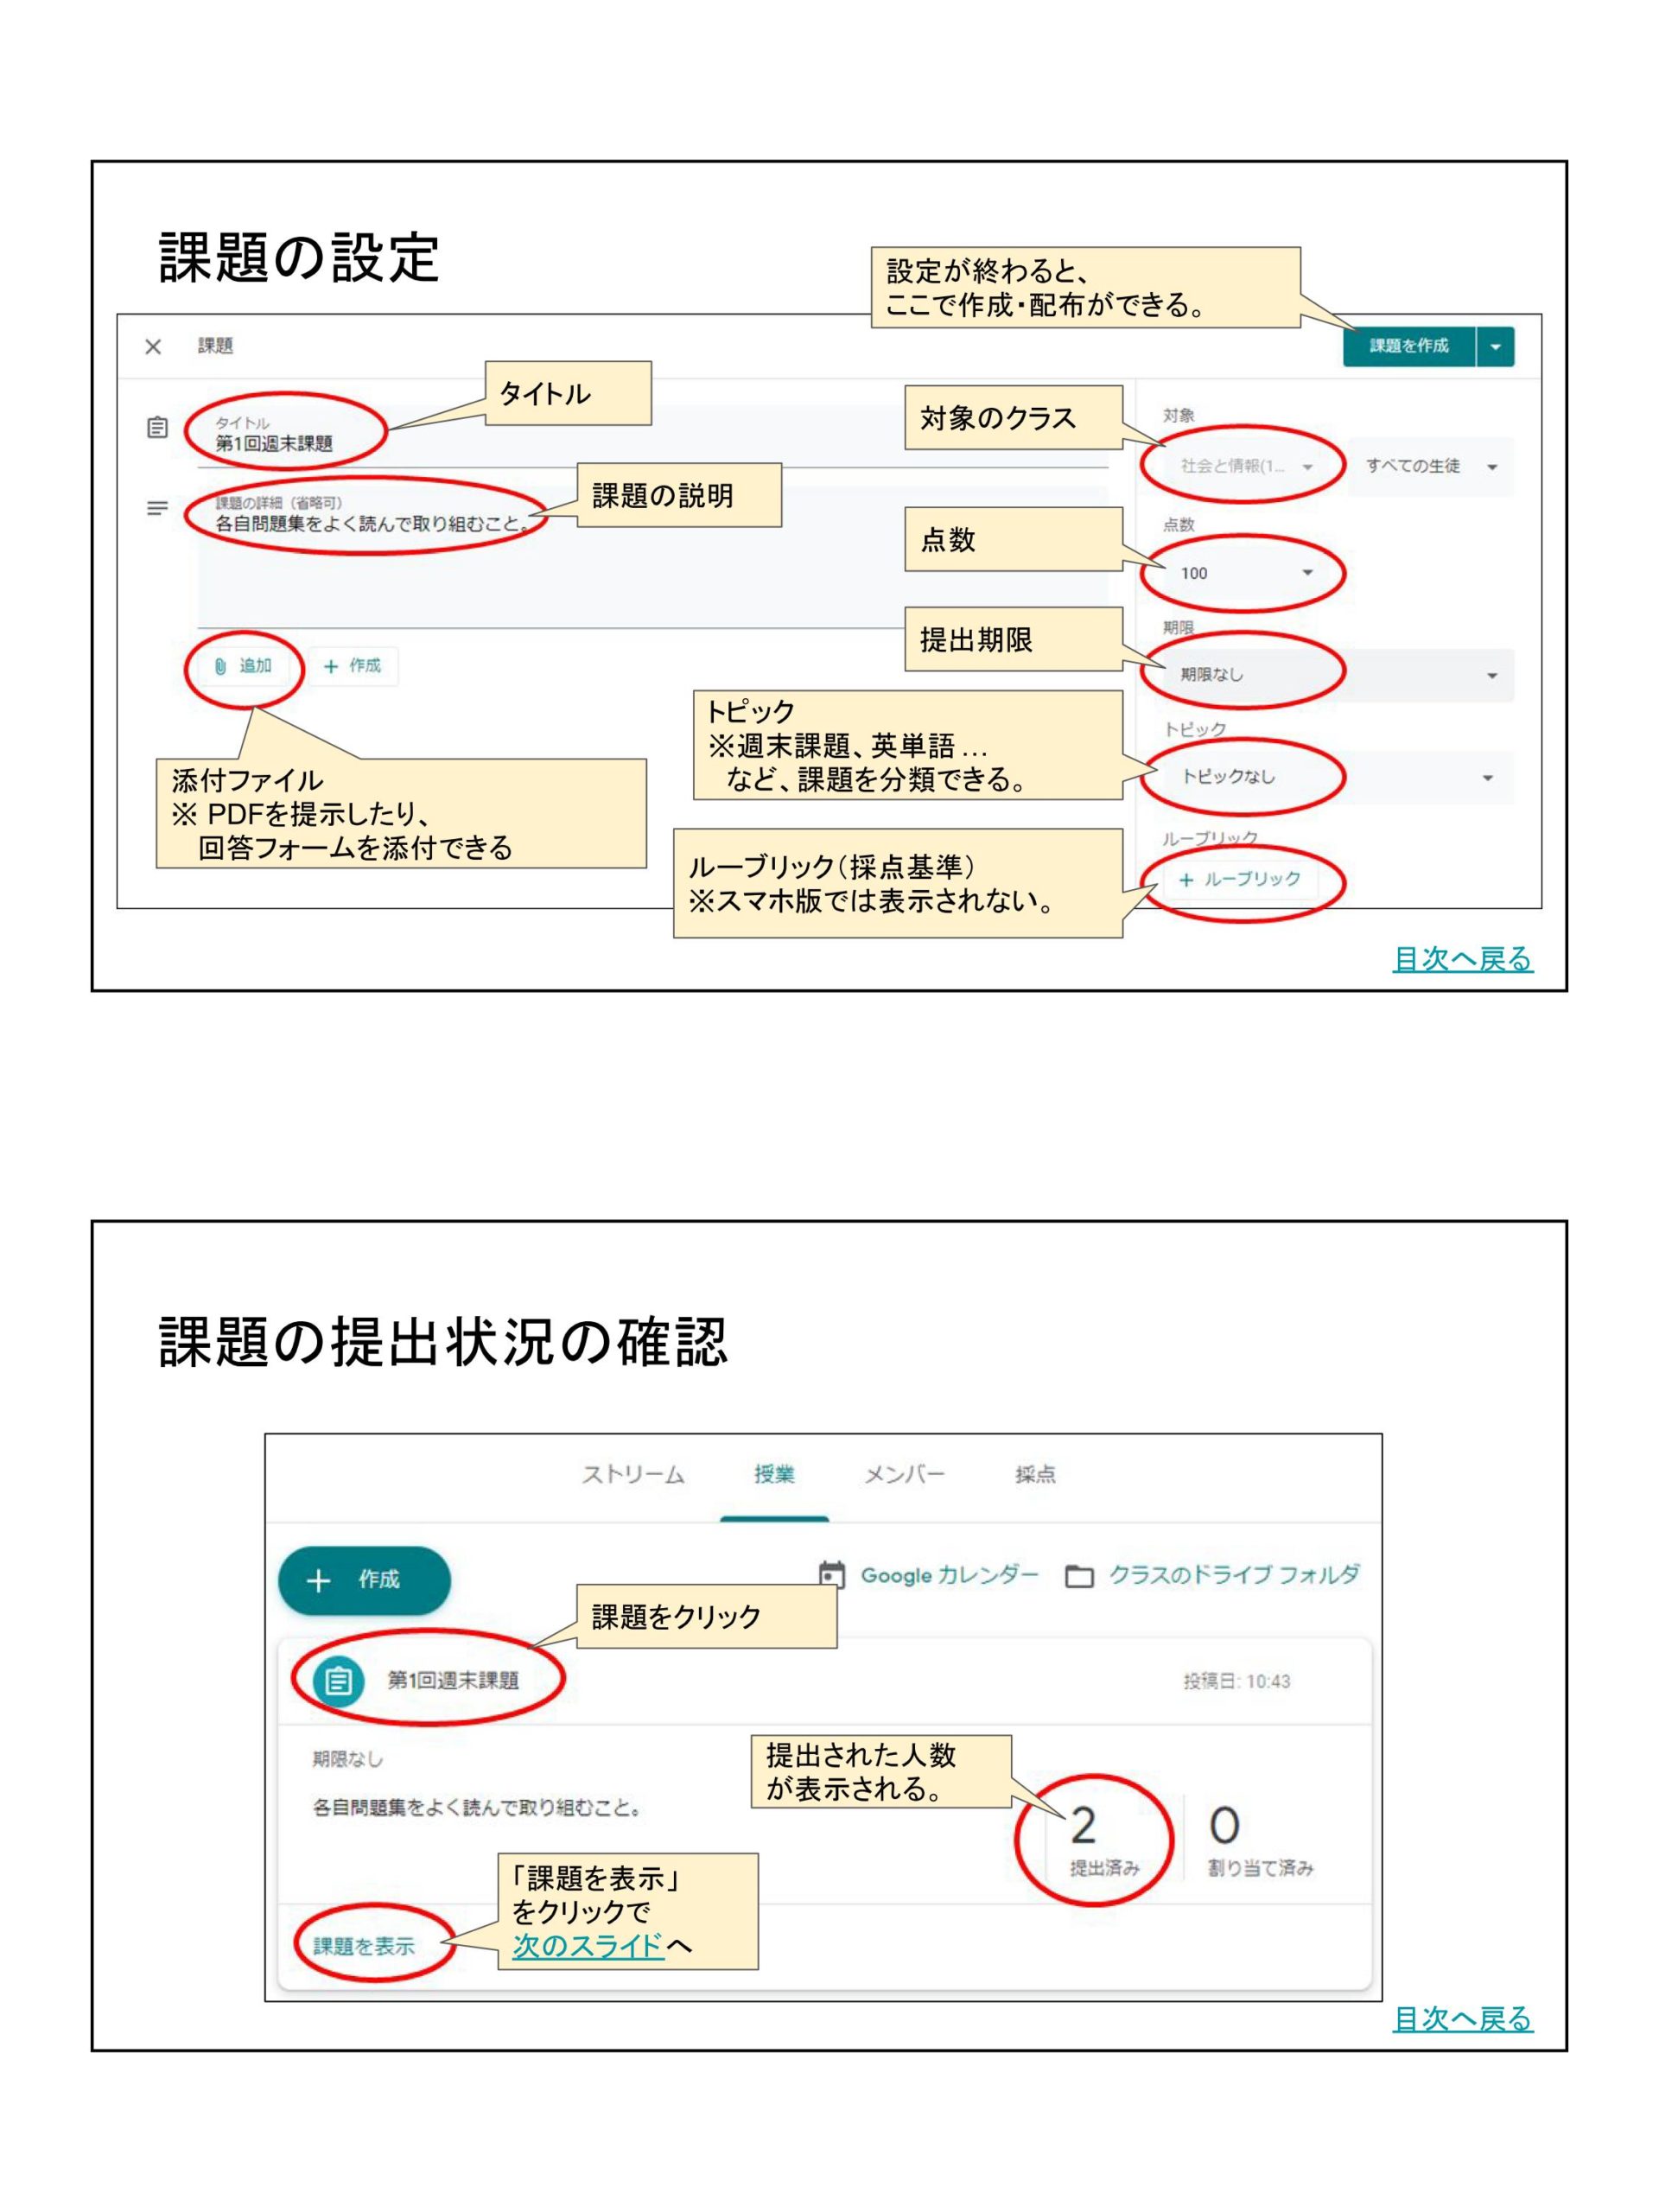Click the Google カレンダー calendar icon
The image size is (1659, 2212).
coord(832,1576)
